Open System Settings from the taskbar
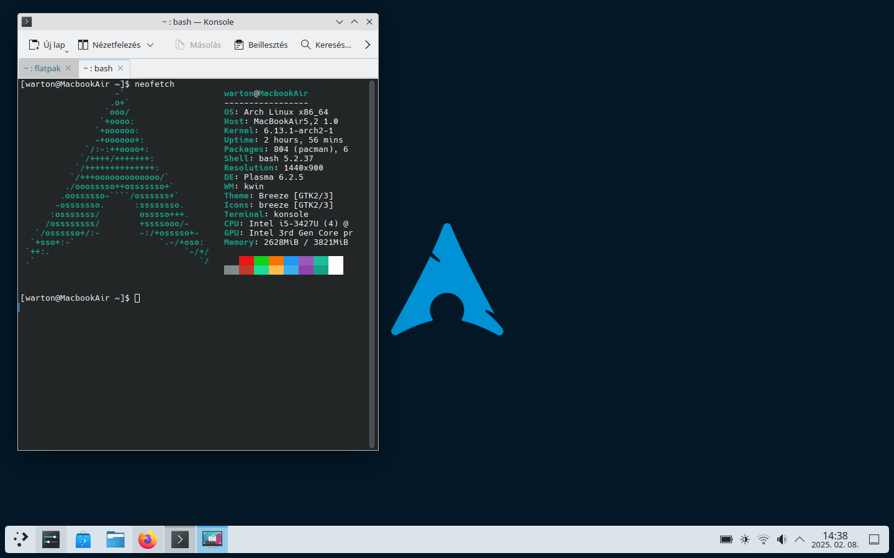 click(51, 539)
